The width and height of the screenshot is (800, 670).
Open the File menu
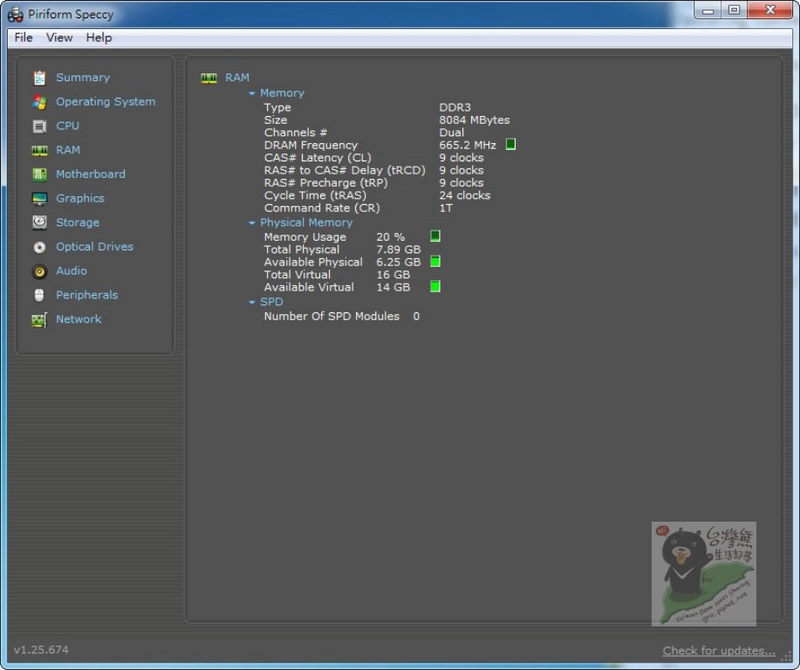click(24, 38)
